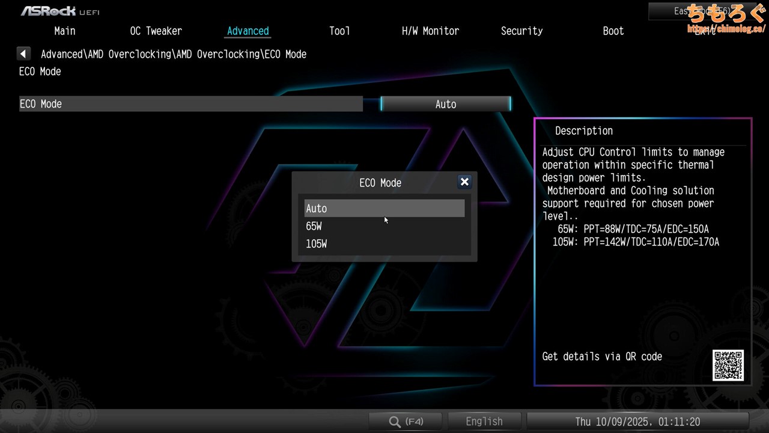769x433 pixels.
Task: Open the Security tab
Action: [521, 31]
